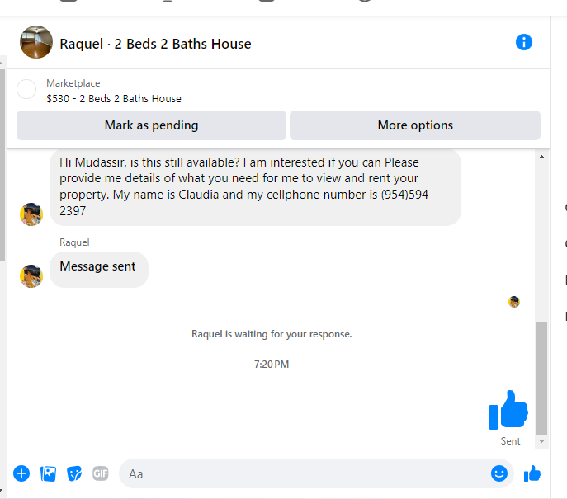This screenshot has height=499, width=567.
Task: Open the $530 - 2 Beds 2 Baths House listing
Action: tap(114, 99)
